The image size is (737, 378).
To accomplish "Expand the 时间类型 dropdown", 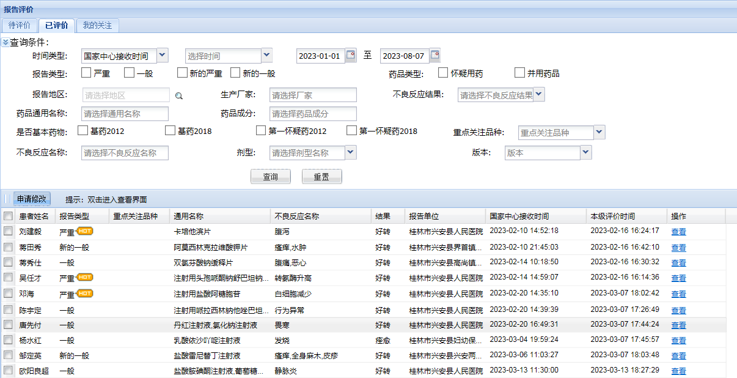I will click(162, 56).
